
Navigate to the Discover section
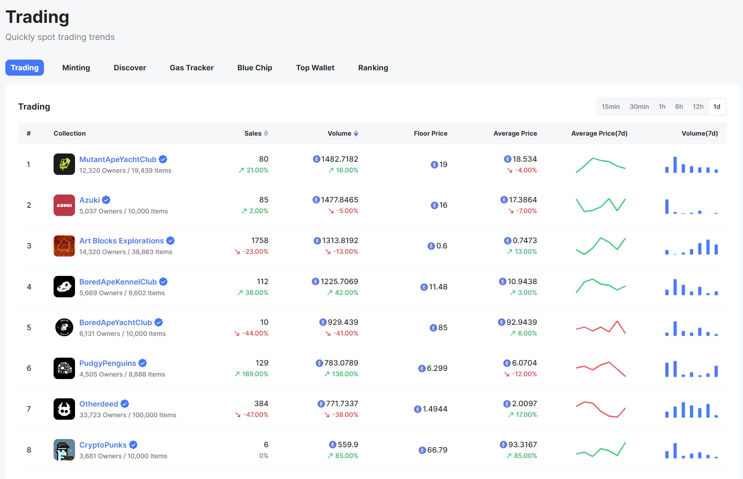point(129,68)
